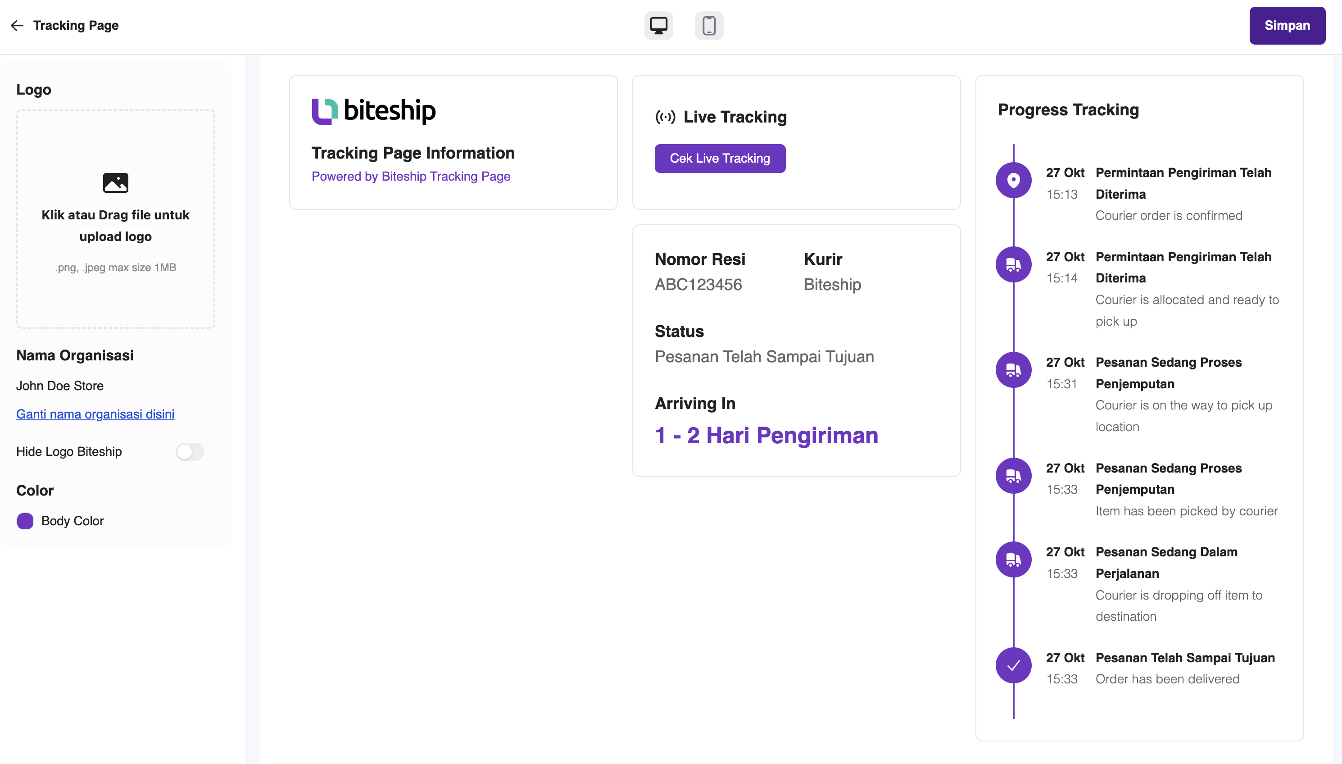Switch to mobile preview mode
Image resolution: width=1342 pixels, height=764 pixels.
709,25
